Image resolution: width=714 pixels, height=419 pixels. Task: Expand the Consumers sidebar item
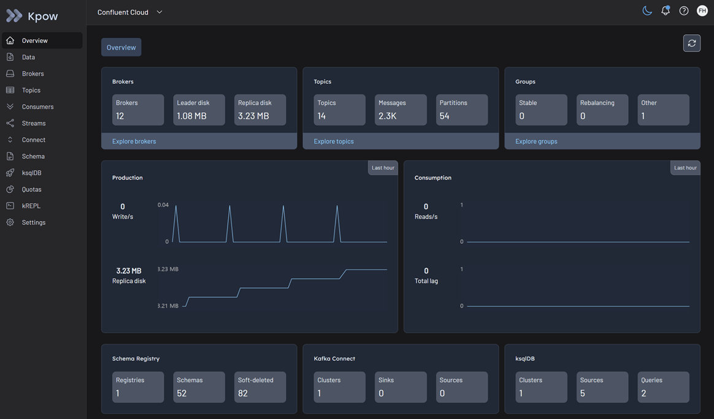click(37, 107)
